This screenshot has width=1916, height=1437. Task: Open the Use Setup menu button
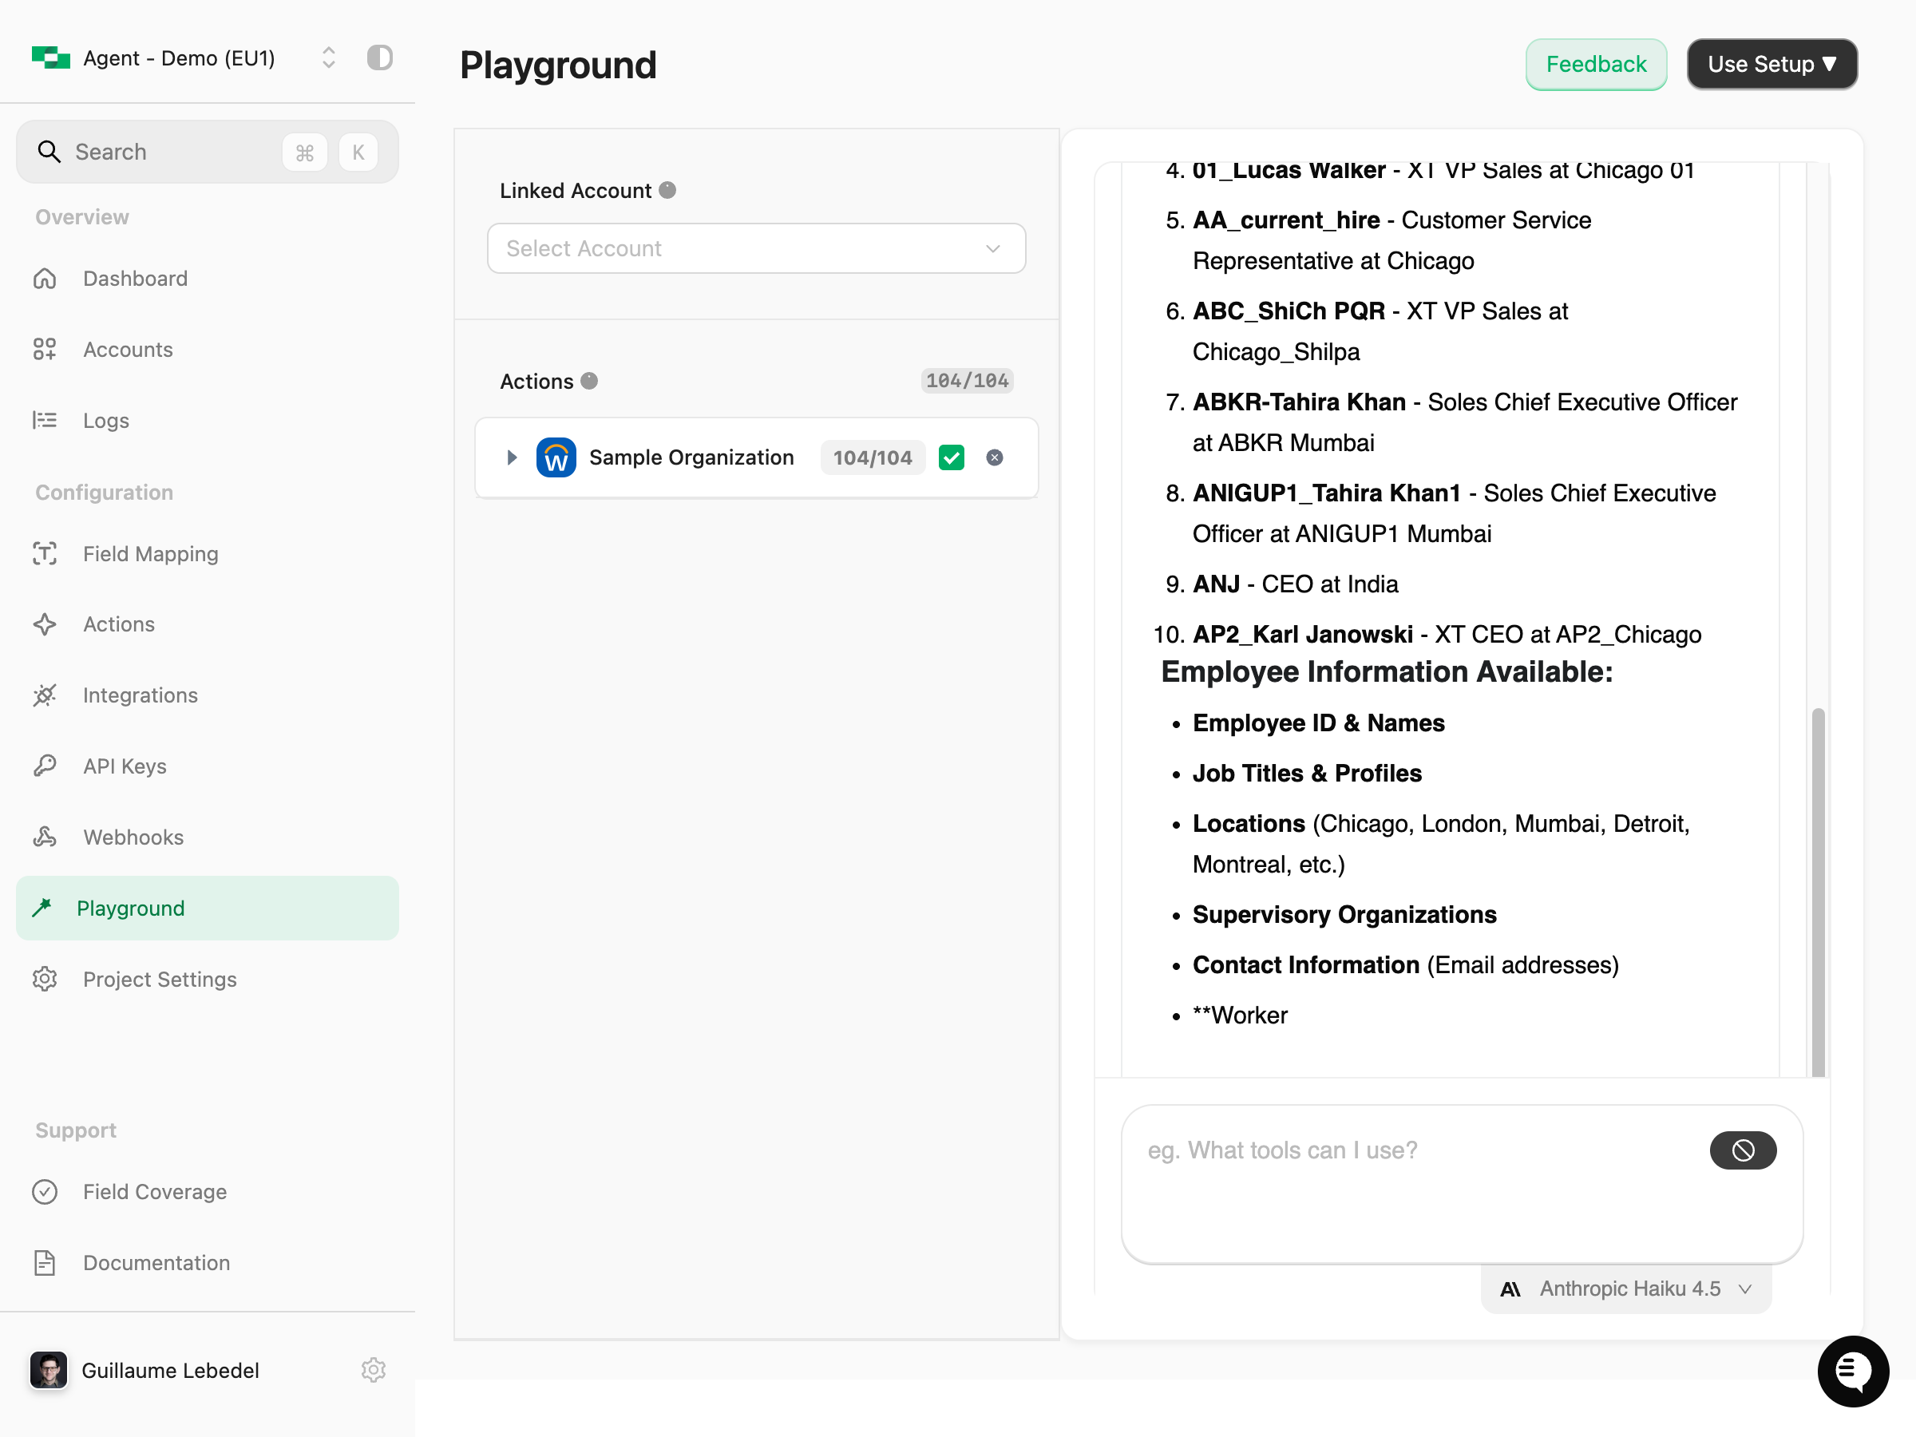tap(1772, 63)
